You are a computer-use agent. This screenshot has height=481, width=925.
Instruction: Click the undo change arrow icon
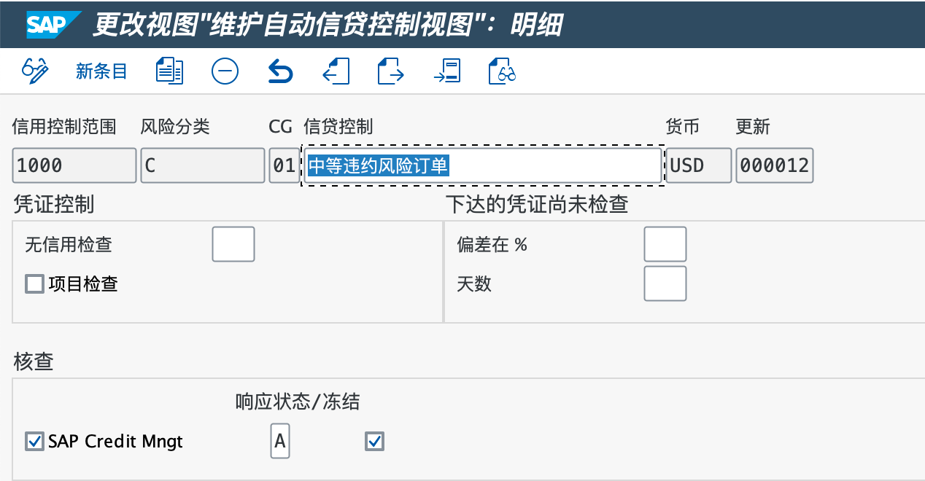click(280, 71)
